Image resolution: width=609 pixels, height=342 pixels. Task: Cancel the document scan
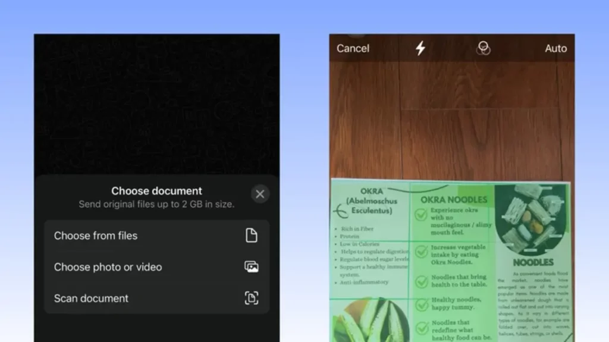353,49
